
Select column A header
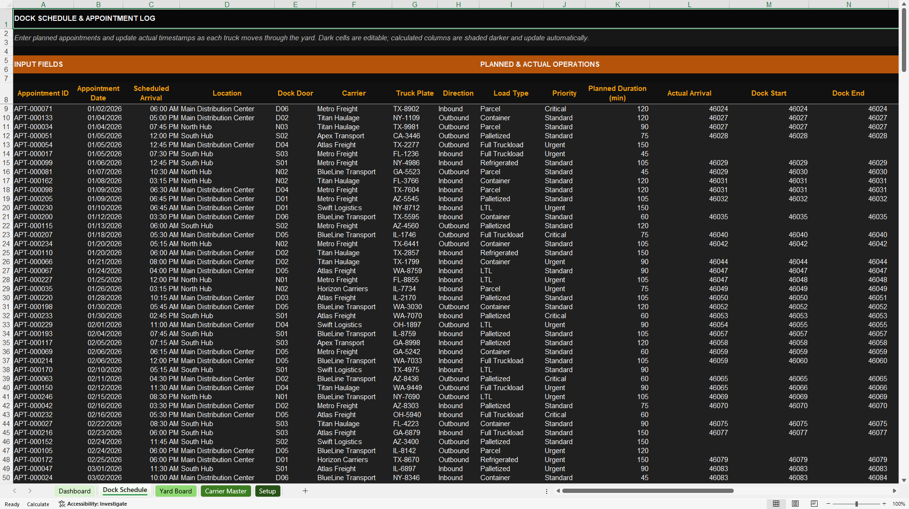[x=43, y=4]
